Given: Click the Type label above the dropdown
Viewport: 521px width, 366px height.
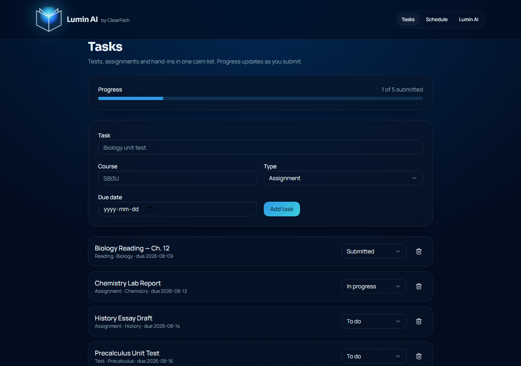Looking at the screenshot, I should point(270,166).
